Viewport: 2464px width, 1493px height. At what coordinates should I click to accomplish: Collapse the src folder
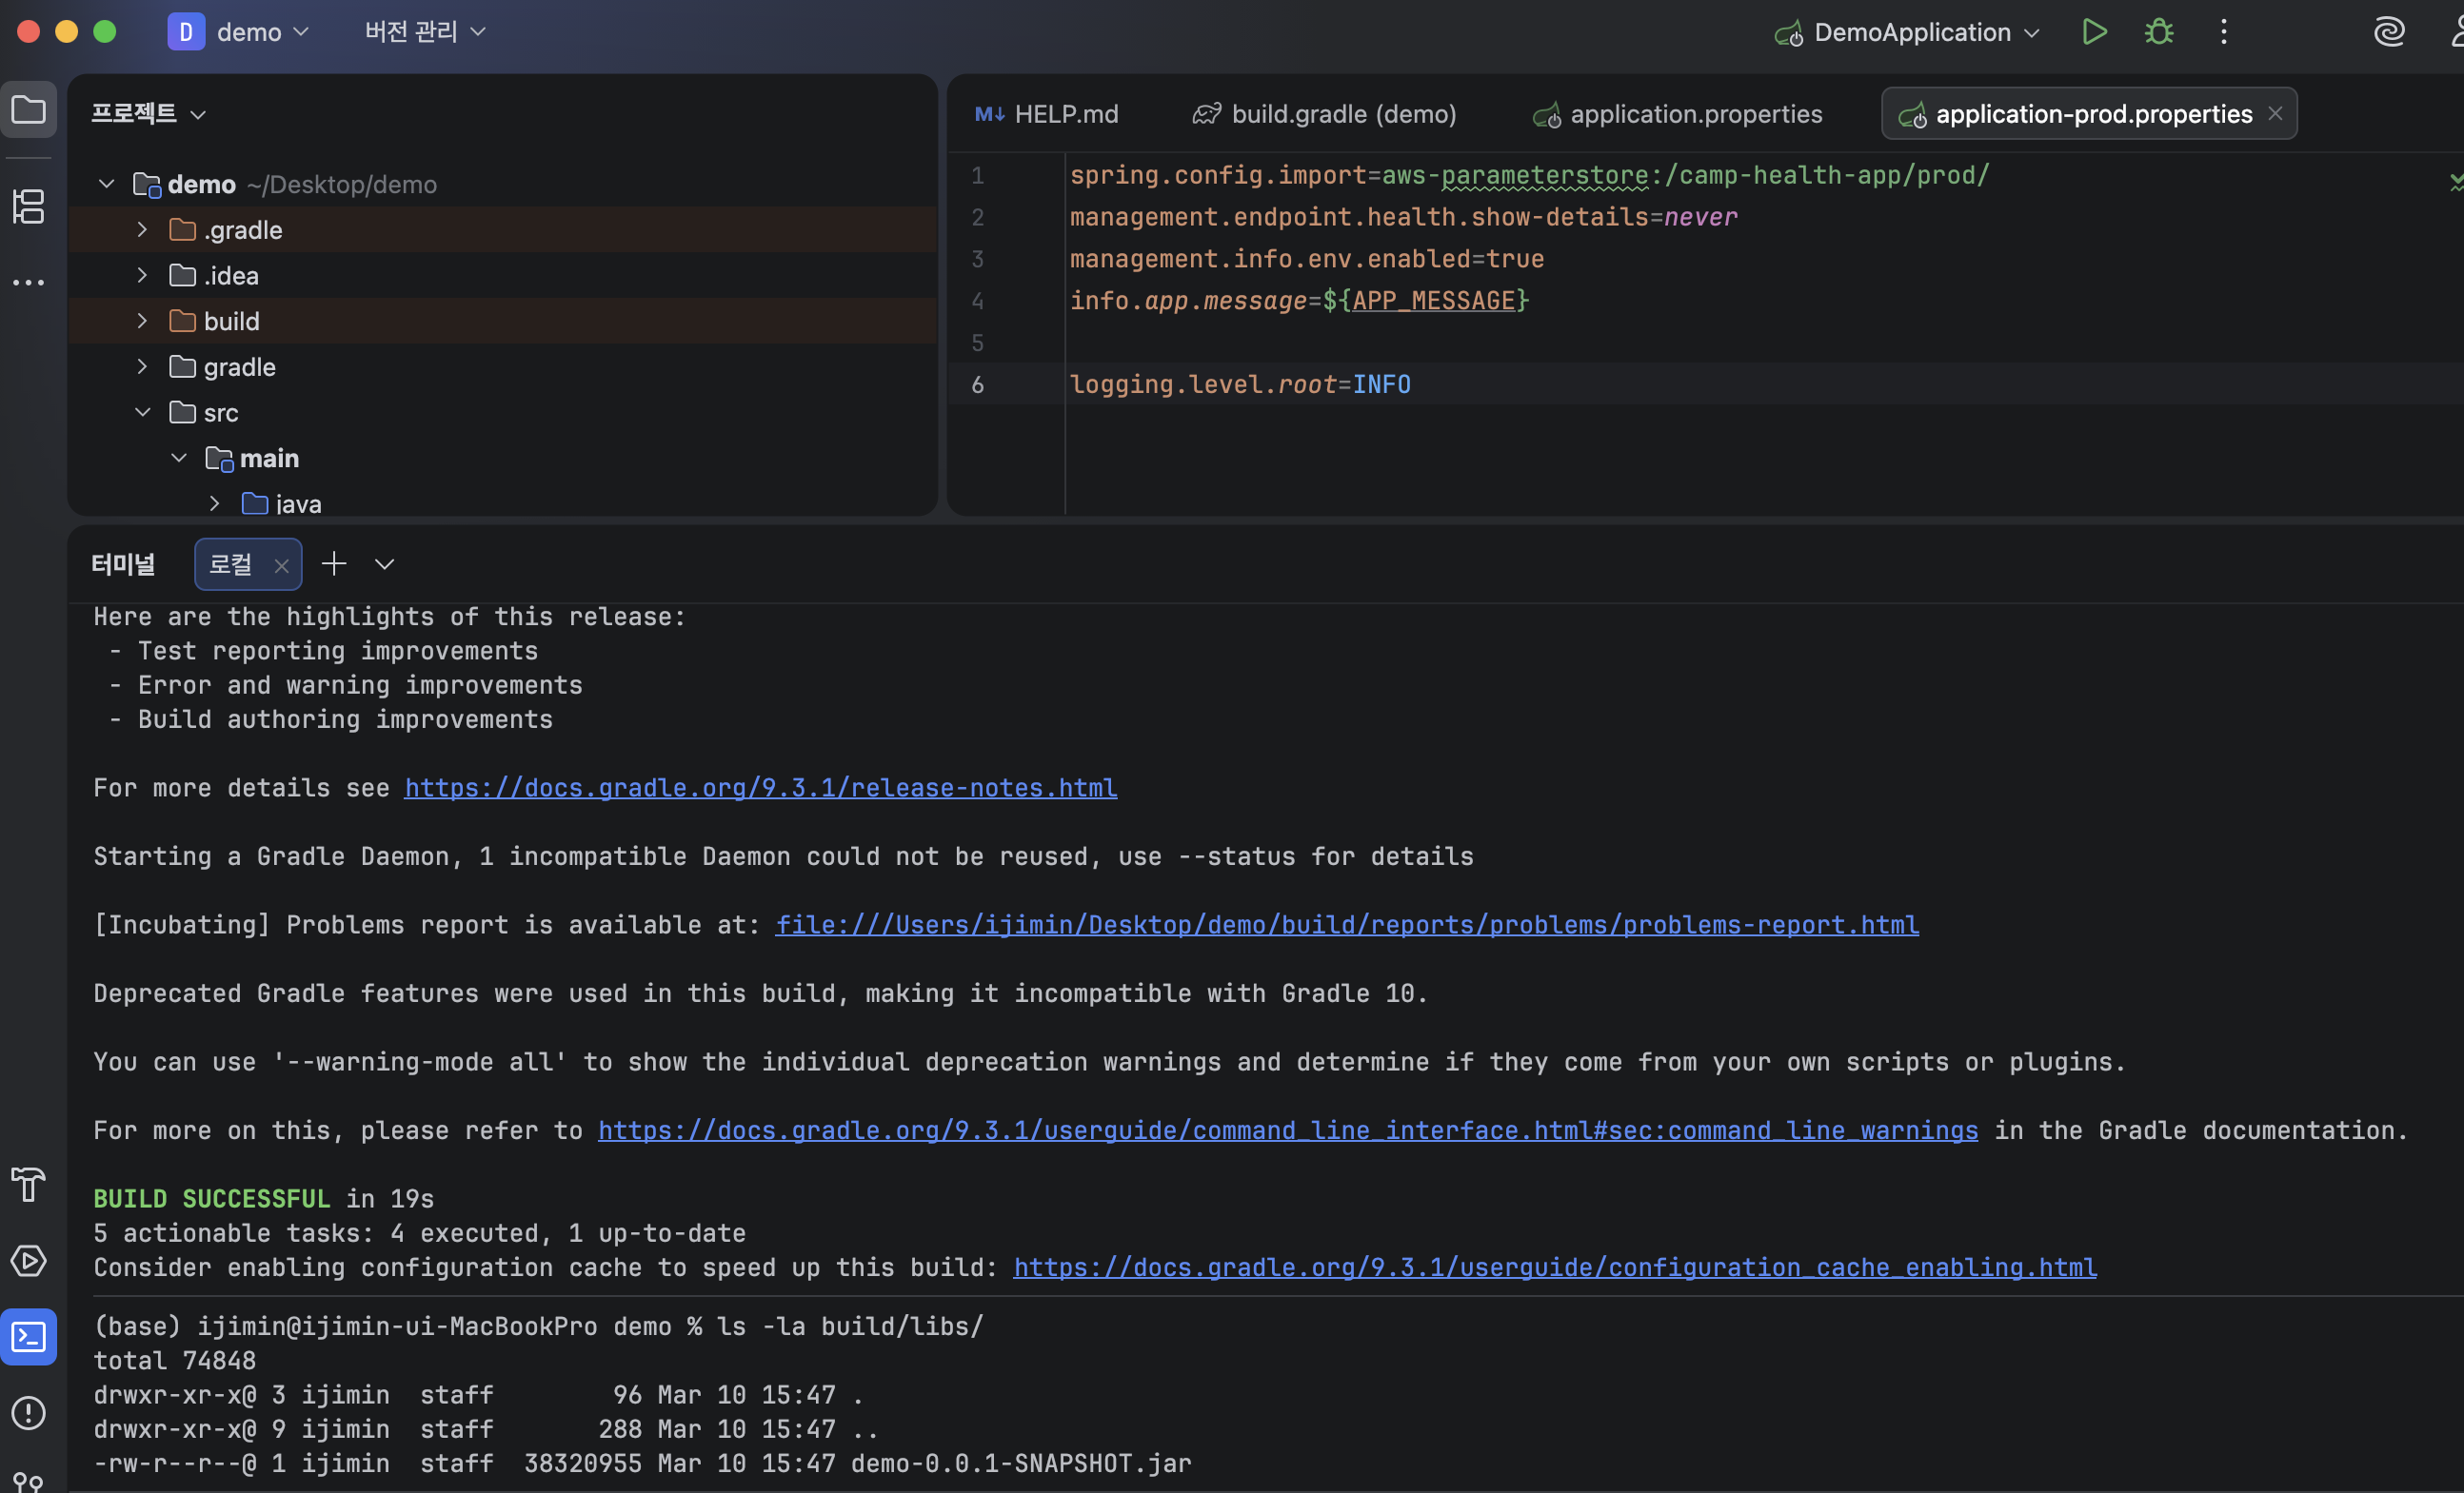pos(142,413)
